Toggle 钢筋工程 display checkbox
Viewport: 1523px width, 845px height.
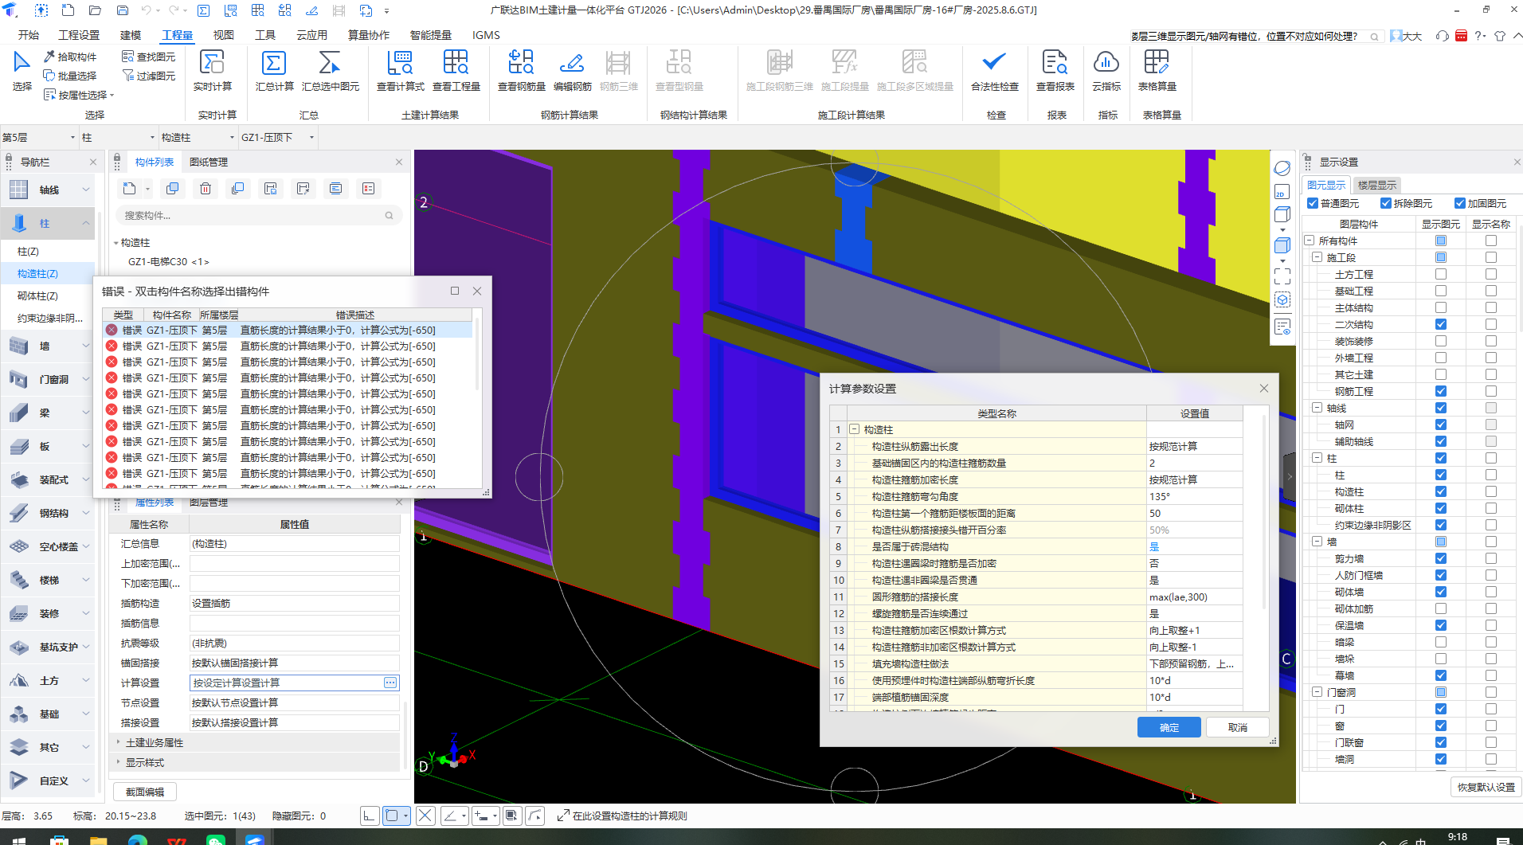1440,391
